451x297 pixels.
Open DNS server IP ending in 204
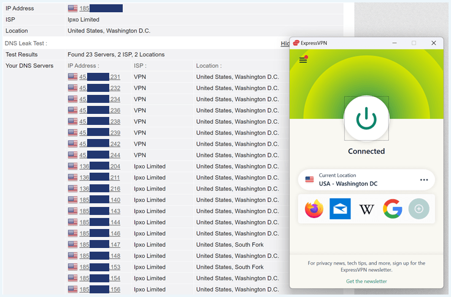(x=100, y=167)
